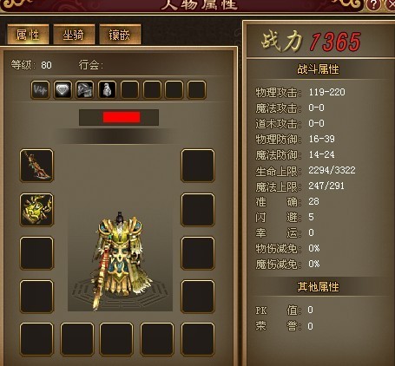Click the character model preview
This screenshot has height=366, width=395.
click(x=120, y=262)
